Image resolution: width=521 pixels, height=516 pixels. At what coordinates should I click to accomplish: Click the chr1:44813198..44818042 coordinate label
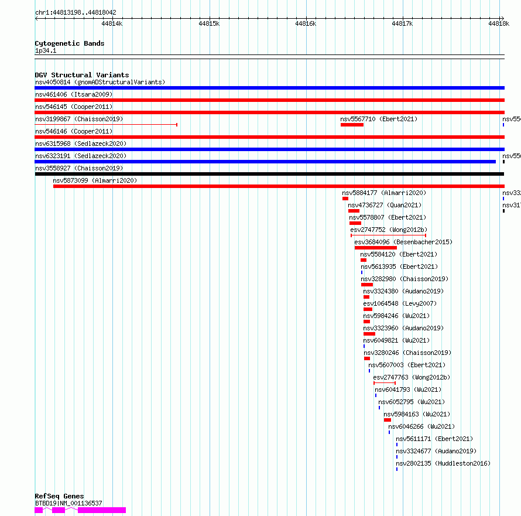(76, 13)
